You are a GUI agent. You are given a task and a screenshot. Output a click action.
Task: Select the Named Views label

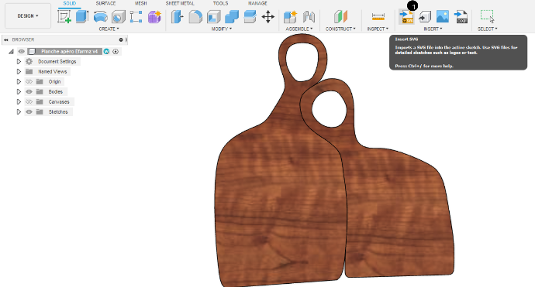[52, 71]
